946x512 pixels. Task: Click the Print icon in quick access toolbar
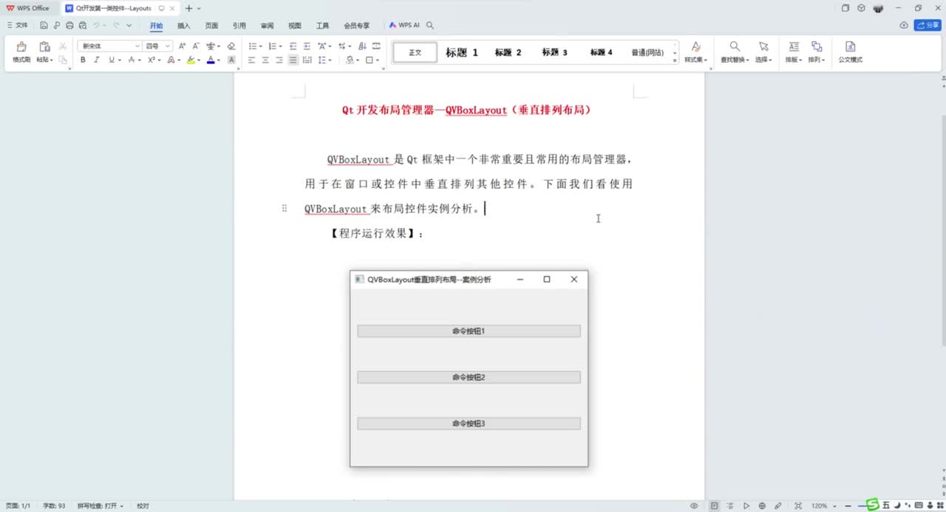point(69,25)
